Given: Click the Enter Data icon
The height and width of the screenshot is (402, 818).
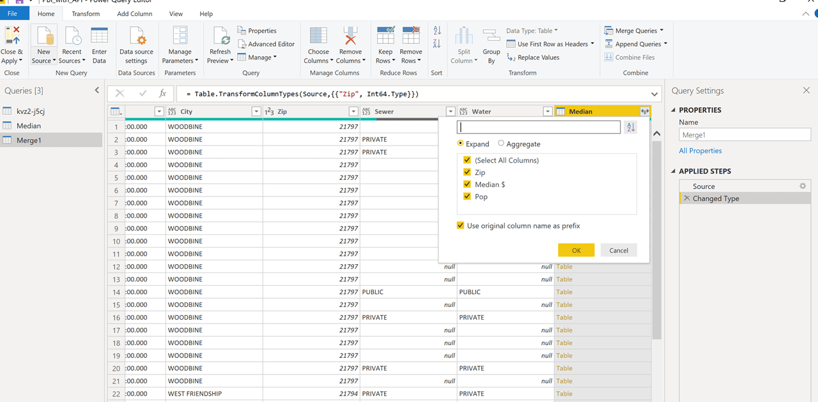Looking at the screenshot, I should (99, 36).
